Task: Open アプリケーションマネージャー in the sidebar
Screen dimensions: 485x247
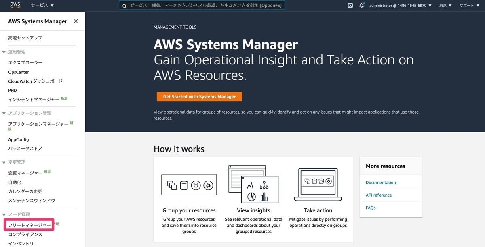Action: click(38, 124)
